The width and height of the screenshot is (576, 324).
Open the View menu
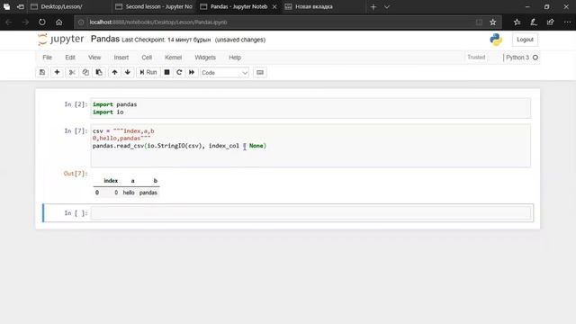(x=94, y=58)
